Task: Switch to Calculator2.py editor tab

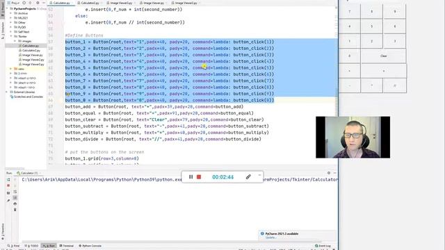Action: coord(90,3)
